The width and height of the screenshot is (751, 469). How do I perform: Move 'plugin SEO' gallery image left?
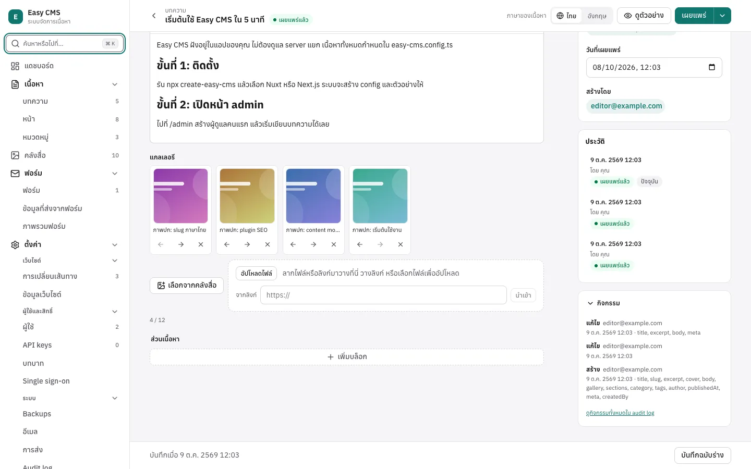[x=227, y=244]
